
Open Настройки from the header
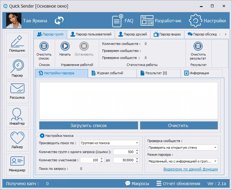click(208, 21)
